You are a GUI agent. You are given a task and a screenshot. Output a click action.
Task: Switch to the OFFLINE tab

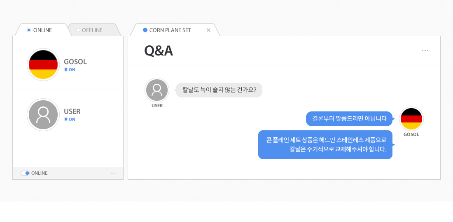[92, 30]
